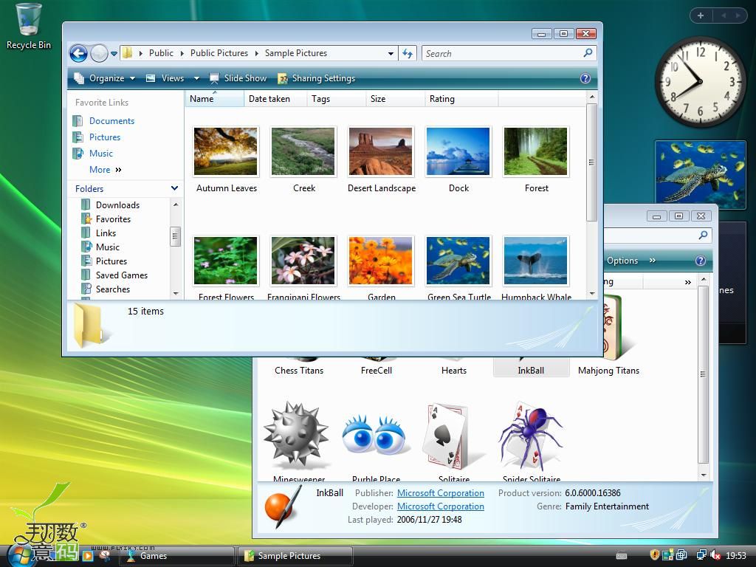Screen dimensions: 756x567
Task: Open the Saved Games folder in tree
Action: coord(122,275)
